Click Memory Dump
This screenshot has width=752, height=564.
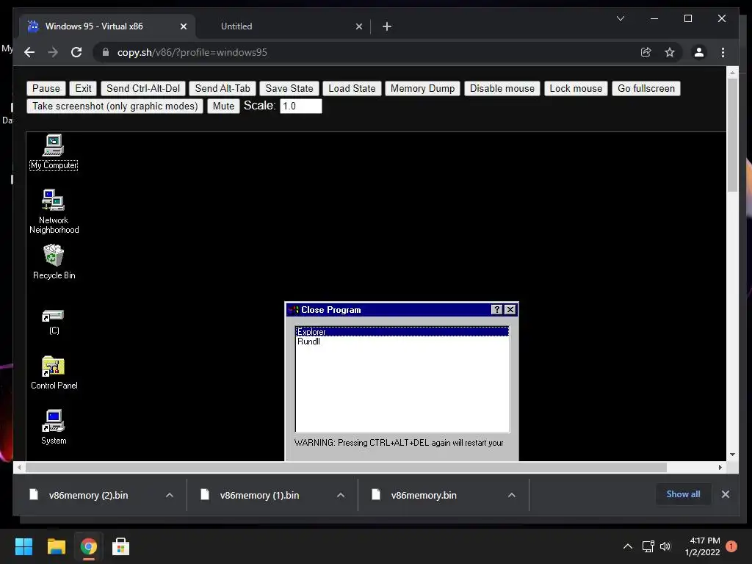point(422,88)
